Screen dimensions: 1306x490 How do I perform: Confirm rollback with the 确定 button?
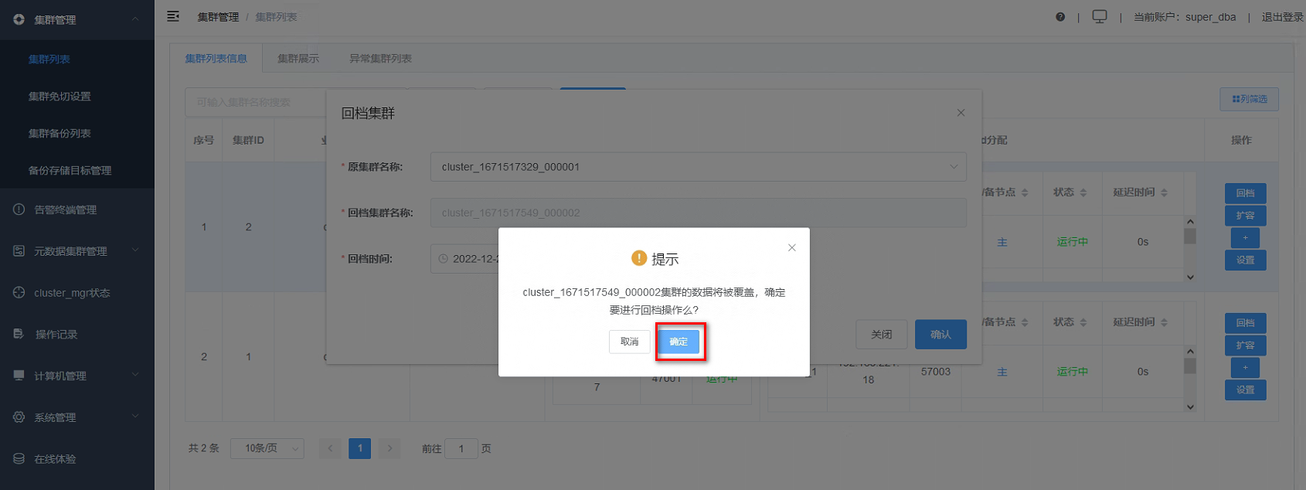679,342
